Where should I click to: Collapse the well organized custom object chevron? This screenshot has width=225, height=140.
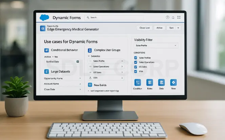click(88, 91)
